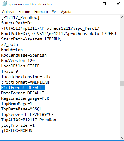Place cursor at end of TopServer=HELP20189YCF

pos(54,114)
